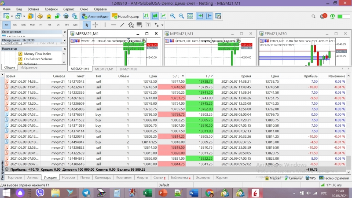The width and height of the screenshot is (352, 198).
Task: Open the yellow shopping-bag Market icon
Action: coord(49,16)
